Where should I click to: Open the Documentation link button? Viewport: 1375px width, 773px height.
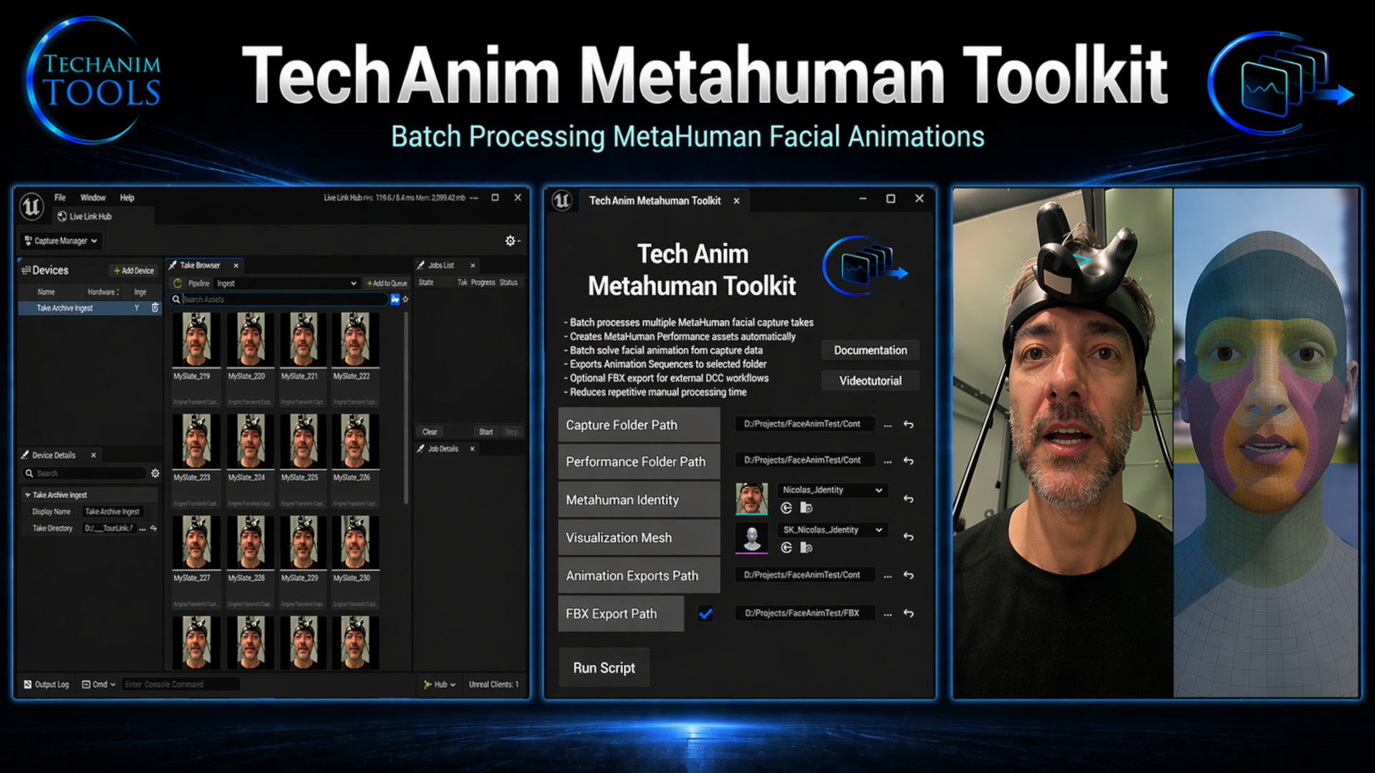tap(870, 350)
